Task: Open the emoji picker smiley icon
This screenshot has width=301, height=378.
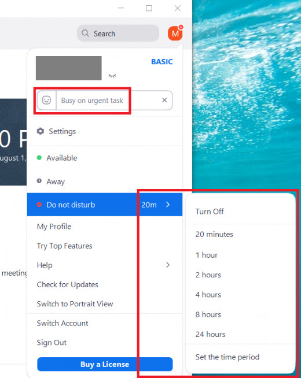Action: (x=46, y=100)
